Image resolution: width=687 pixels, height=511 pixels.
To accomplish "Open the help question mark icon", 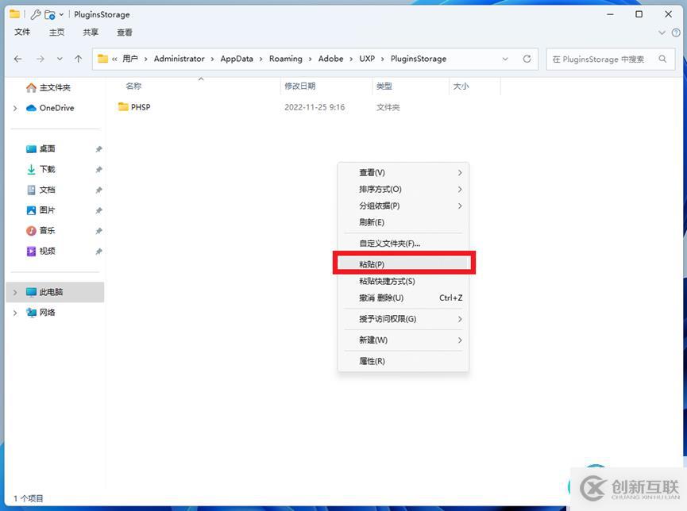I will pos(676,33).
